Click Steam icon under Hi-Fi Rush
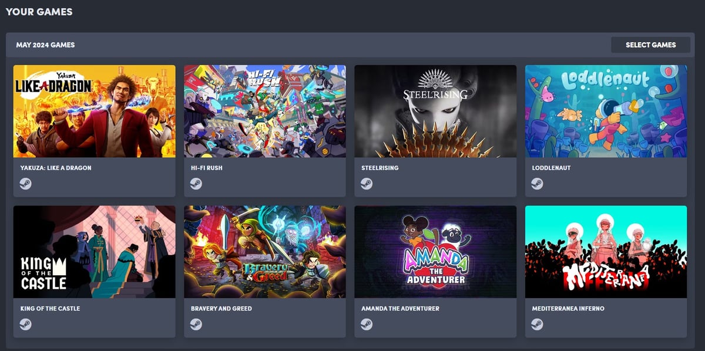 pyautogui.click(x=196, y=184)
